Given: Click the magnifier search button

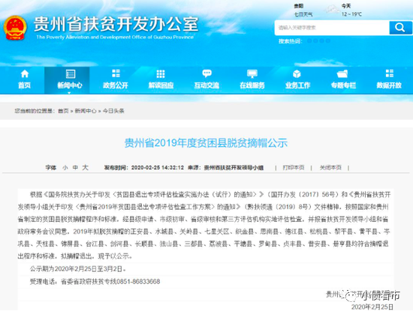Looking at the screenshot, I should pos(400,28).
